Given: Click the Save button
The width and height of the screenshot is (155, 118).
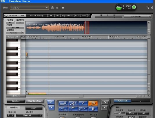Looking at the screenshot, I should point(84,16).
